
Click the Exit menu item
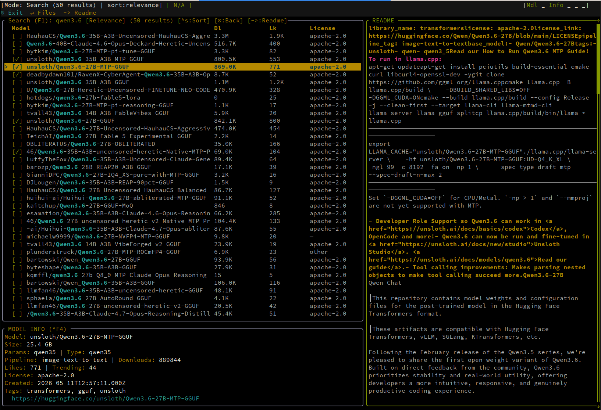(12, 13)
